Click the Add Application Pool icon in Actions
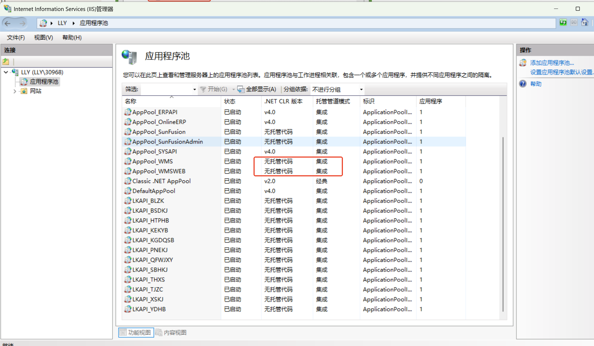This screenshot has width=594, height=346. [523, 63]
